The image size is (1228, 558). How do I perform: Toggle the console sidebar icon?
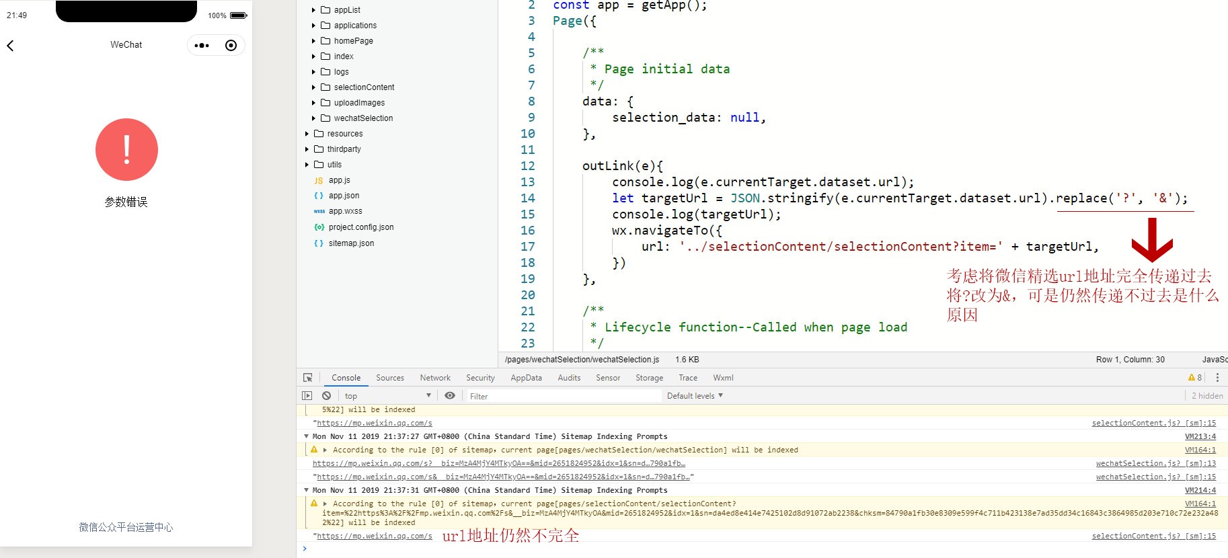pos(307,396)
